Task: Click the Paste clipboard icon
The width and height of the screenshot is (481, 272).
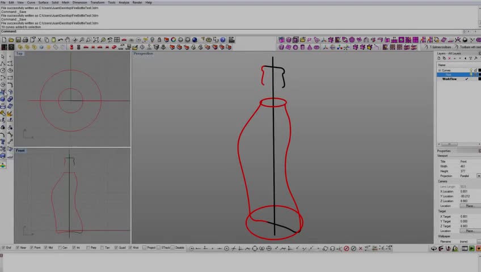Action: [54, 40]
